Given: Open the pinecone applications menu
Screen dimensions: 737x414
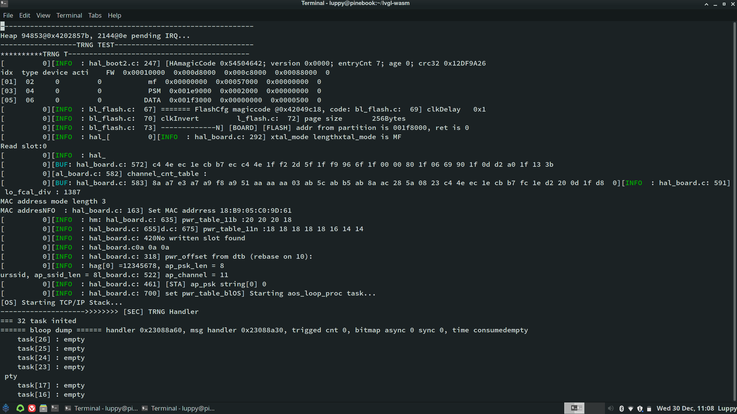Looking at the screenshot, I should pos(6,408).
